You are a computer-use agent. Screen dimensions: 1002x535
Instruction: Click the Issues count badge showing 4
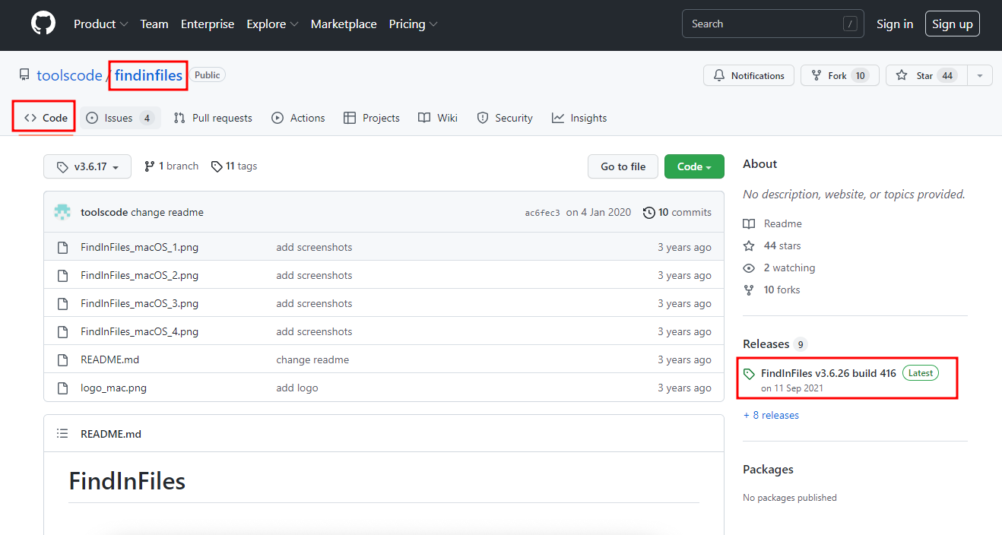(x=147, y=118)
